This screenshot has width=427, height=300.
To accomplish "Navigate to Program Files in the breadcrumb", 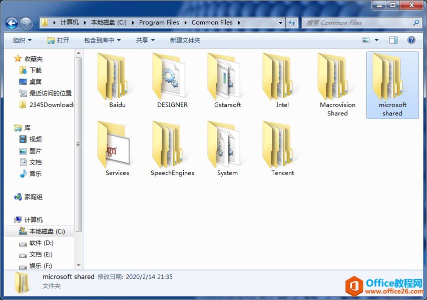I will [159, 22].
